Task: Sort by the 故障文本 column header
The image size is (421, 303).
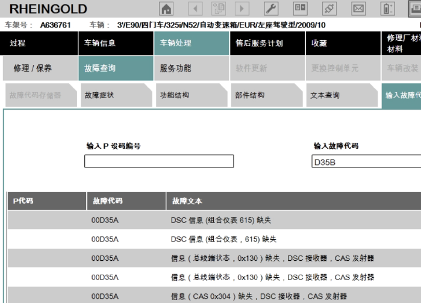Action: point(294,201)
